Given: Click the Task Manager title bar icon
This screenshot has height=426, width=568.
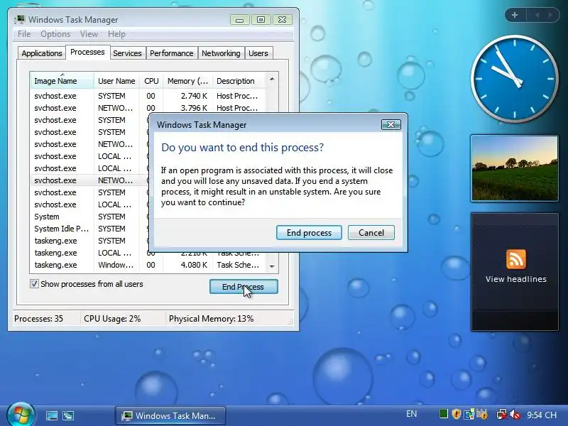Looking at the screenshot, I should 20,20.
